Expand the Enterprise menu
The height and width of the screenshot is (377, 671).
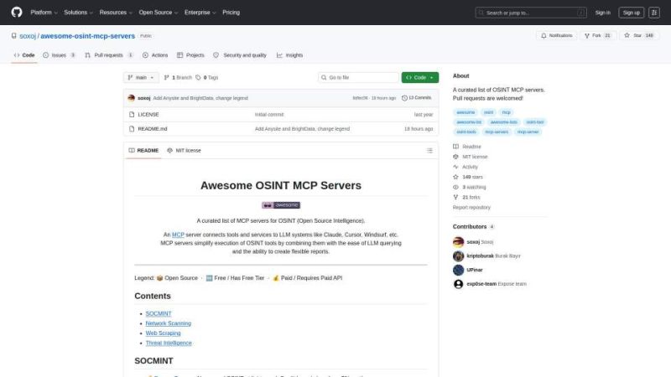pyautogui.click(x=200, y=13)
